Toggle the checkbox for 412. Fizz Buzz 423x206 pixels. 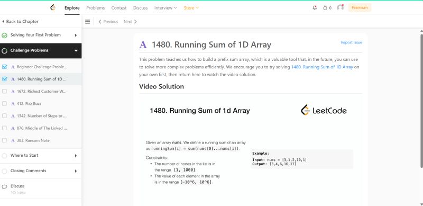click(x=4, y=104)
